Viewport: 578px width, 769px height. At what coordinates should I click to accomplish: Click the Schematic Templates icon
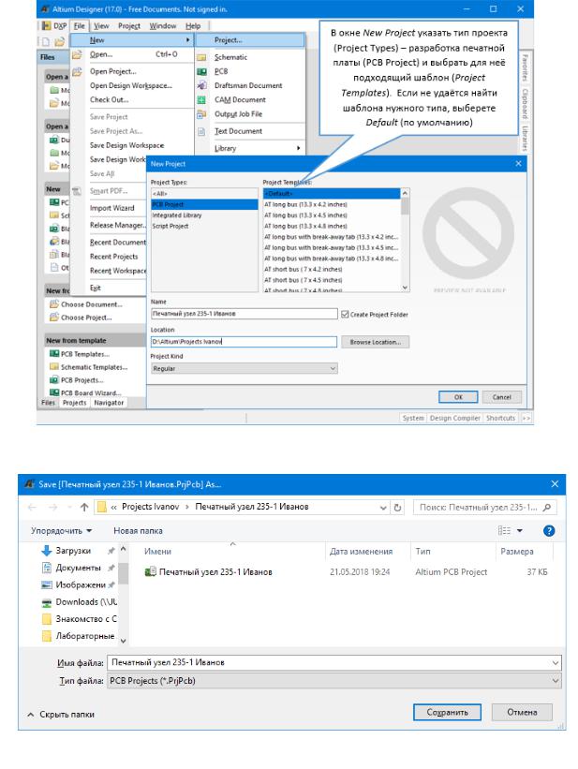pyautogui.click(x=54, y=367)
